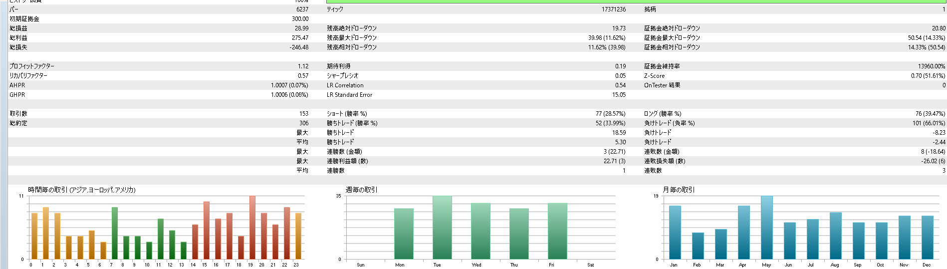Screen dimensions: 947x269
Task: Click the Dec bar in monthly trades chart
Action: (927, 237)
